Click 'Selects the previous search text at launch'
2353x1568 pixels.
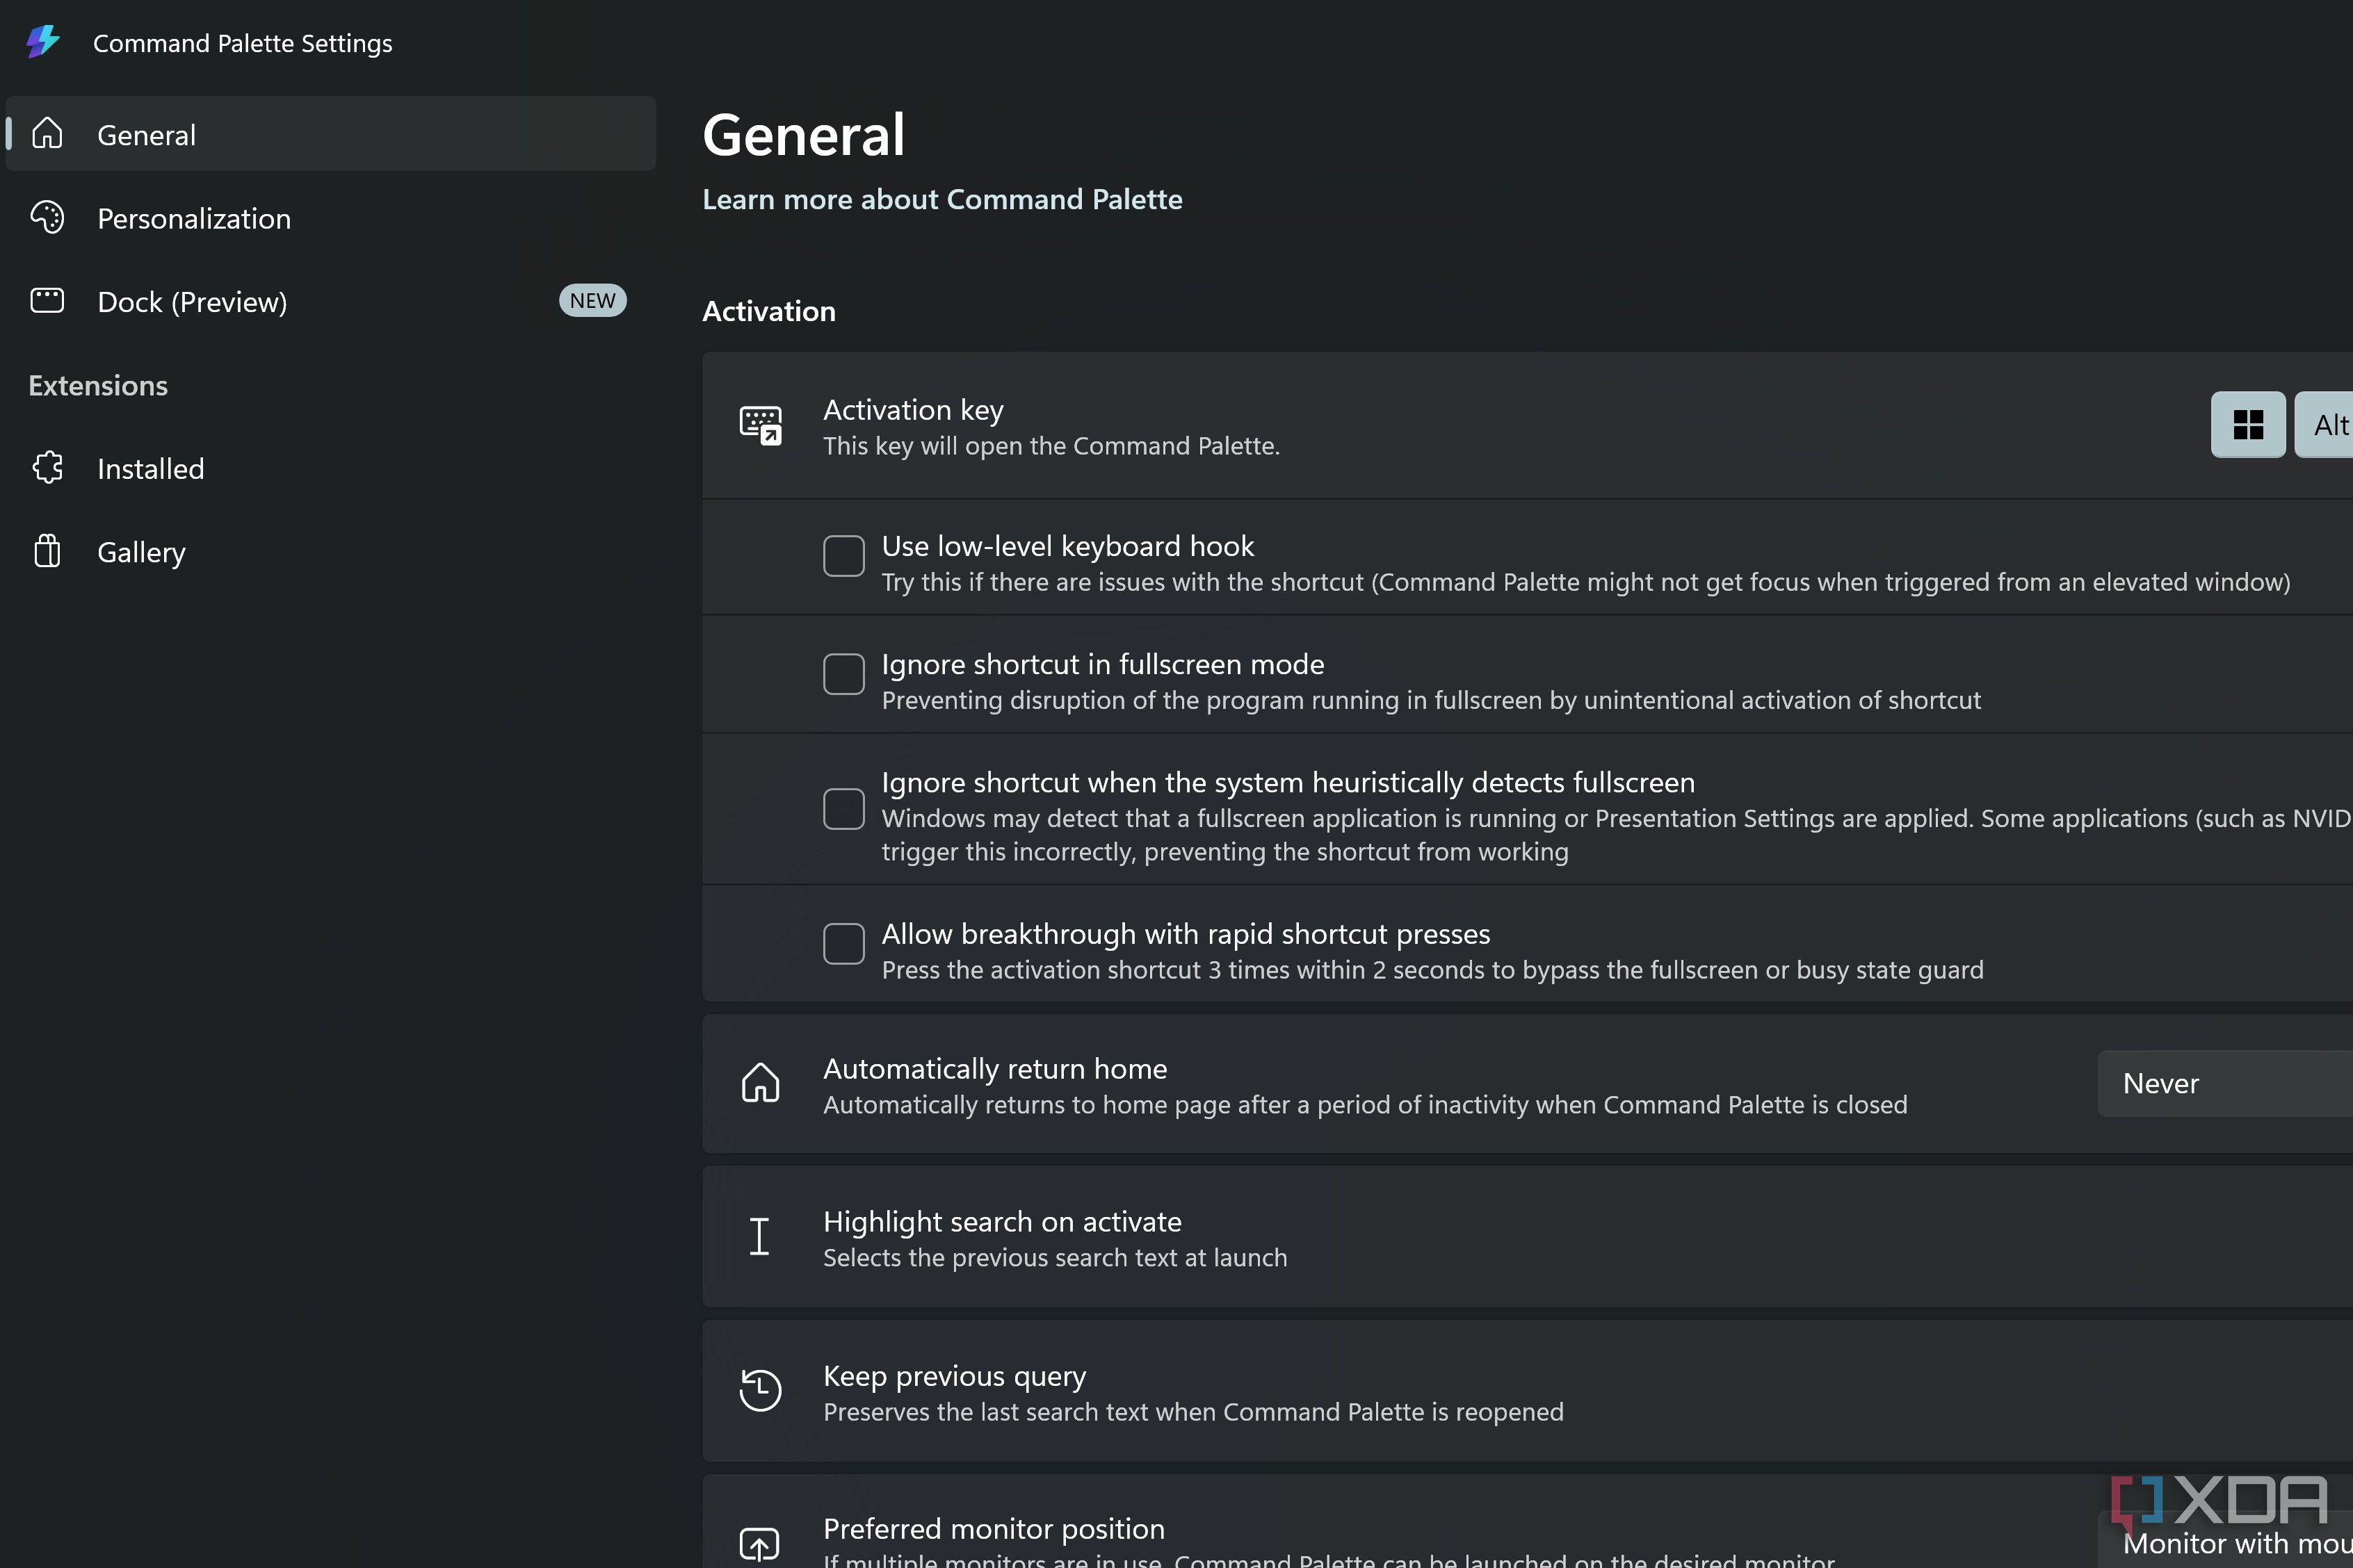click(x=1056, y=1258)
